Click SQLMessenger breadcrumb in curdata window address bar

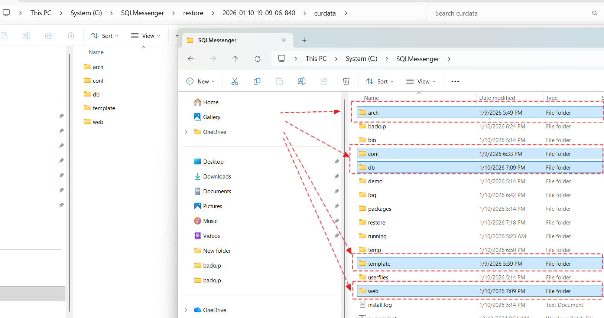point(142,13)
